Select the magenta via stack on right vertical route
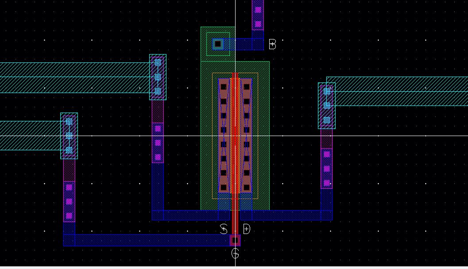Viewport: 468px width, 269px height. coord(327,168)
